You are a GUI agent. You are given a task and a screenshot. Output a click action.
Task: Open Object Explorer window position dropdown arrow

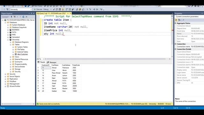[x=29, y=13]
